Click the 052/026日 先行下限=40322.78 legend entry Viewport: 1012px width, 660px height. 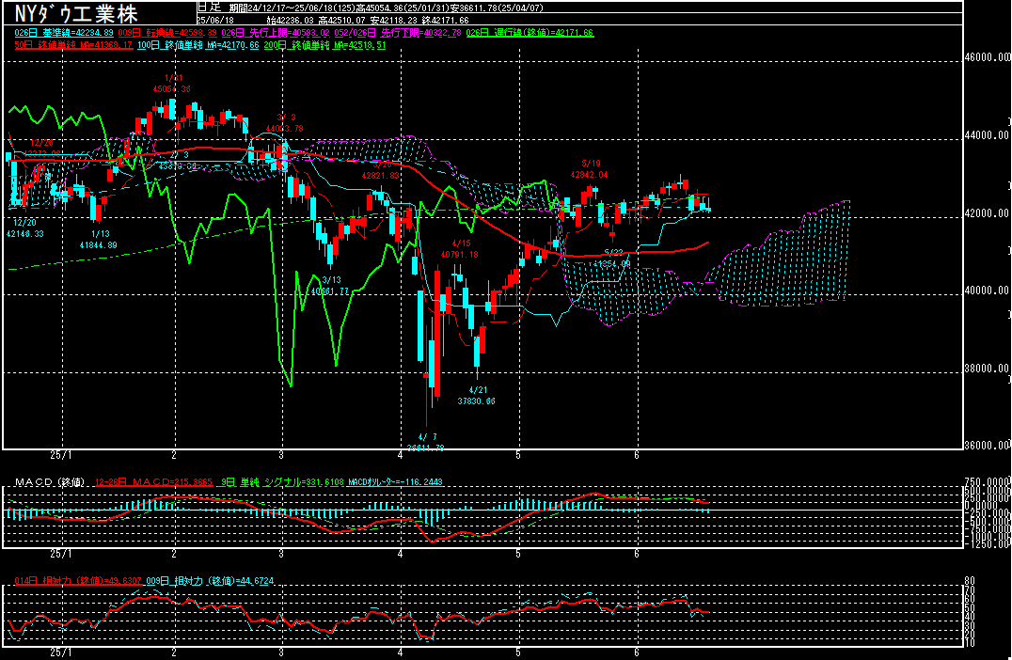click(x=398, y=33)
